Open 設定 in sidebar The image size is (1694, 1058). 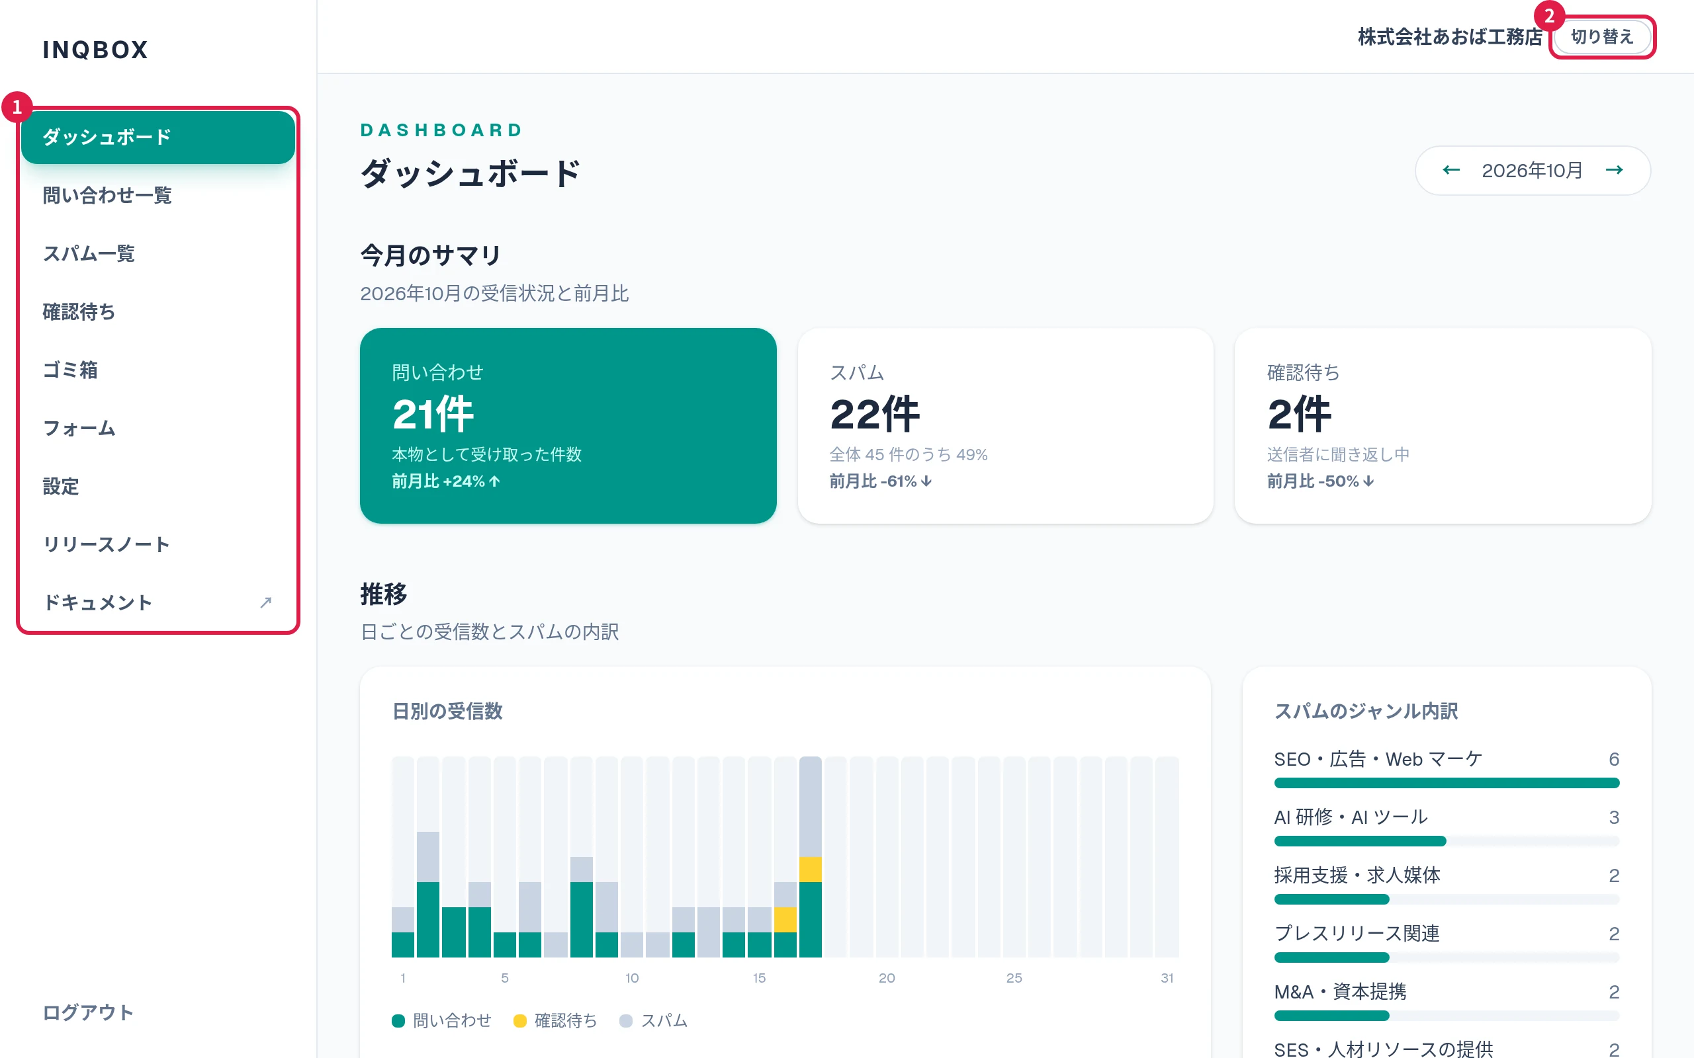[x=157, y=486]
